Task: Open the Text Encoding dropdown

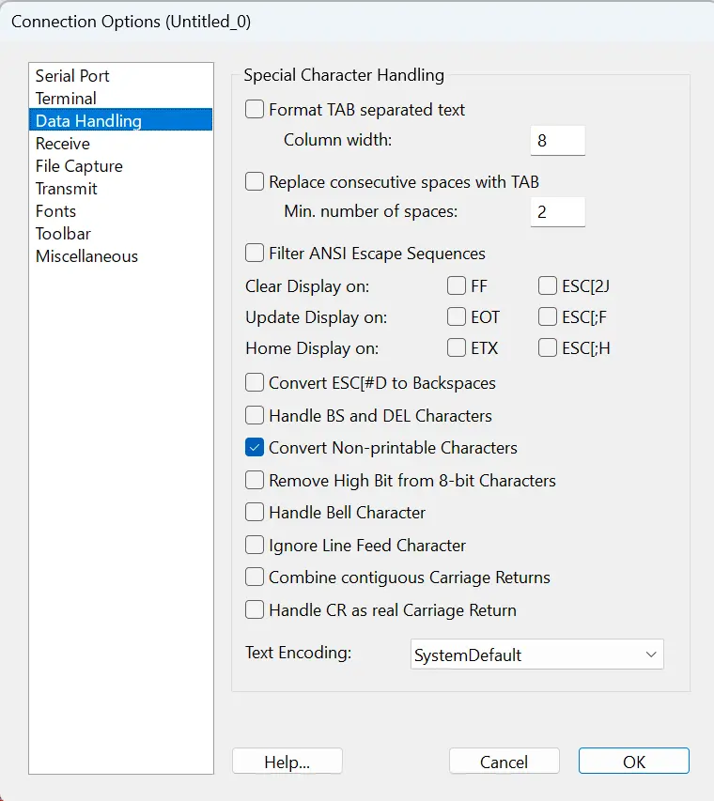Action: point(536,655)
